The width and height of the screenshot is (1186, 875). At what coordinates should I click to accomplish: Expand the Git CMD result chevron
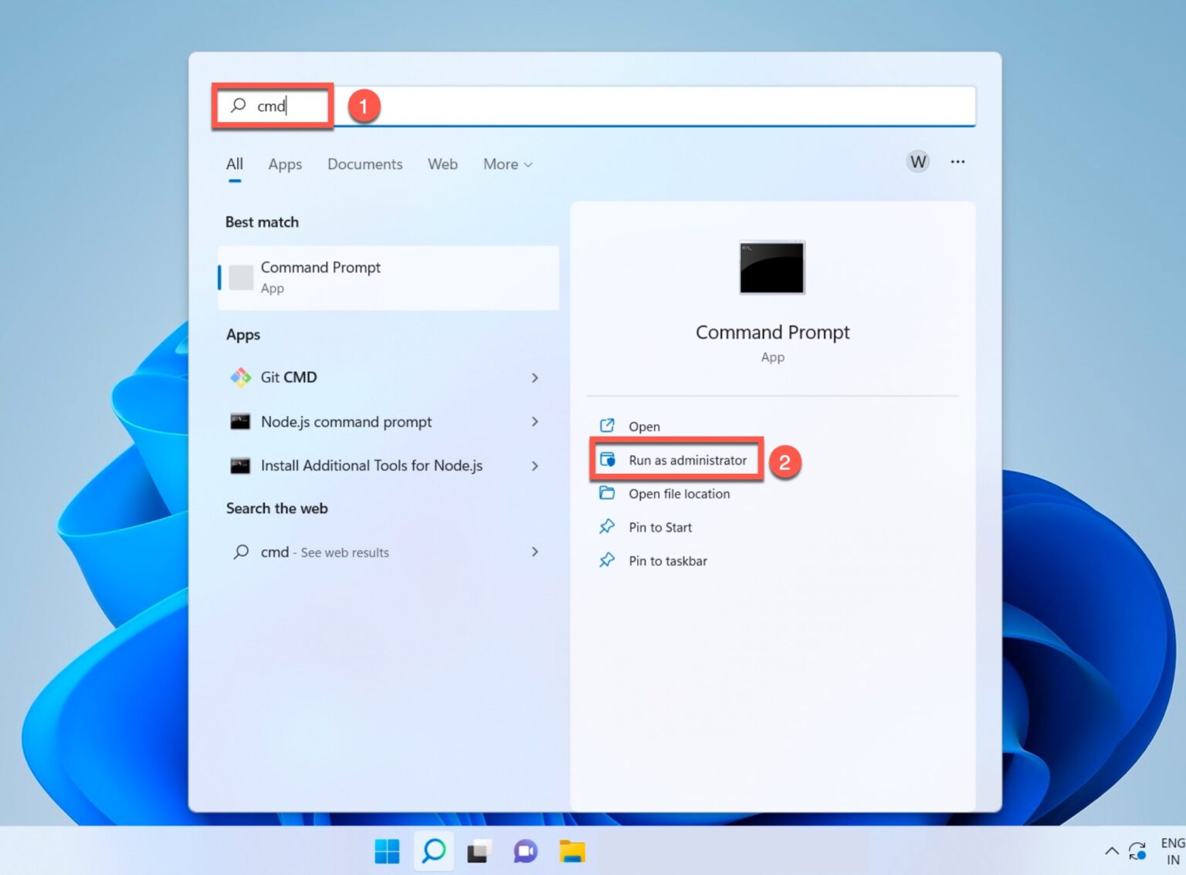pyautogui.click(x=534, y=378)
